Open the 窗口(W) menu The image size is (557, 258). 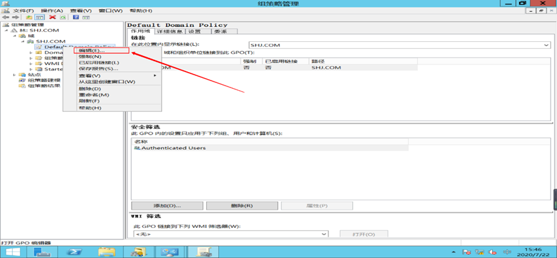[109, 11]
